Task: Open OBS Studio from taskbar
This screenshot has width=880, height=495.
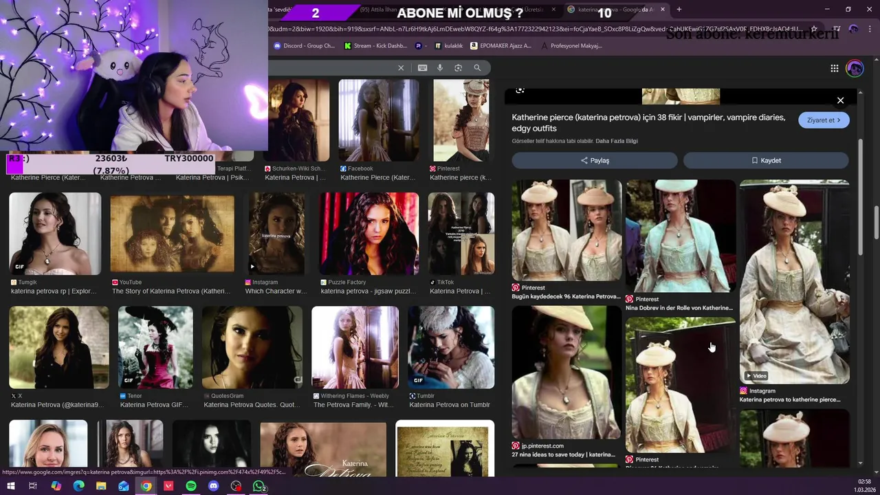Action: [236, 486]
